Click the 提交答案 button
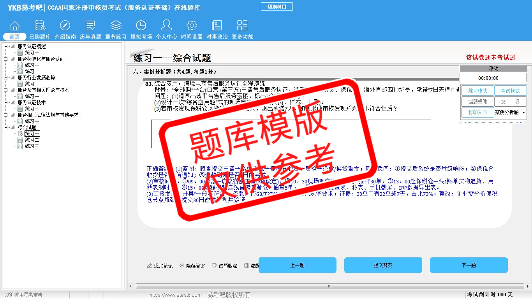The width and height of the screenshot is (532, 299). (x=383, y=265)
